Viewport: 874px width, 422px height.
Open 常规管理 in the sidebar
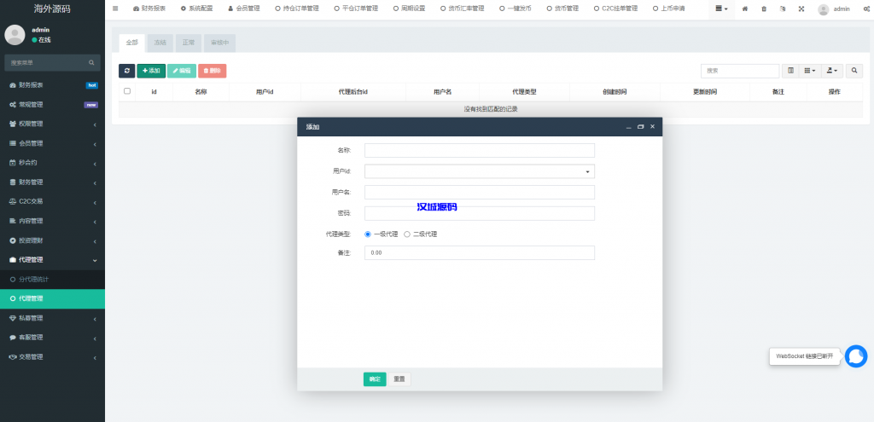pyautogui.click(x=52, y=105)
